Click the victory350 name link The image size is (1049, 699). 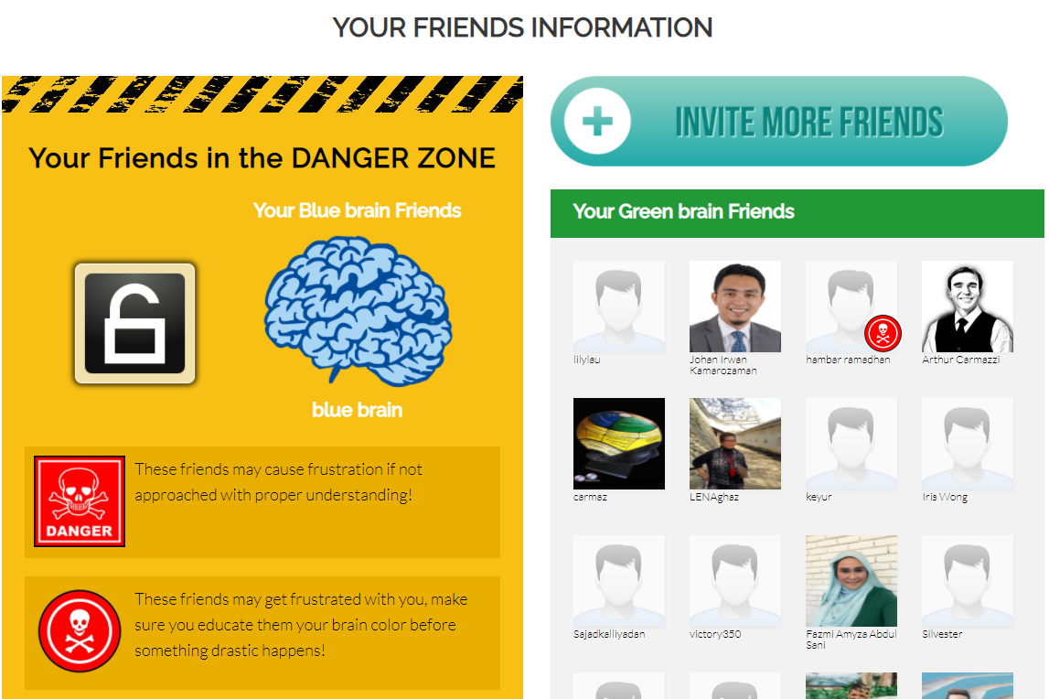(x=715, y=634)
